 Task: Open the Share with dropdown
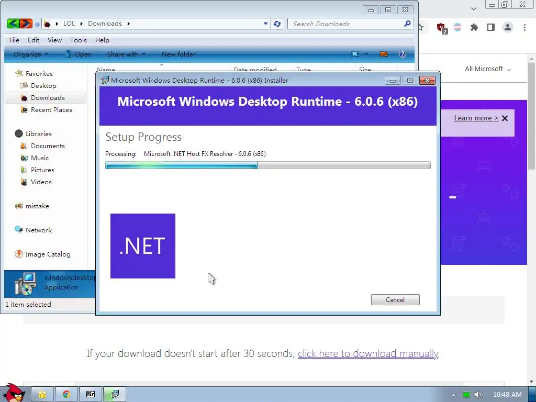pos(126,54)
